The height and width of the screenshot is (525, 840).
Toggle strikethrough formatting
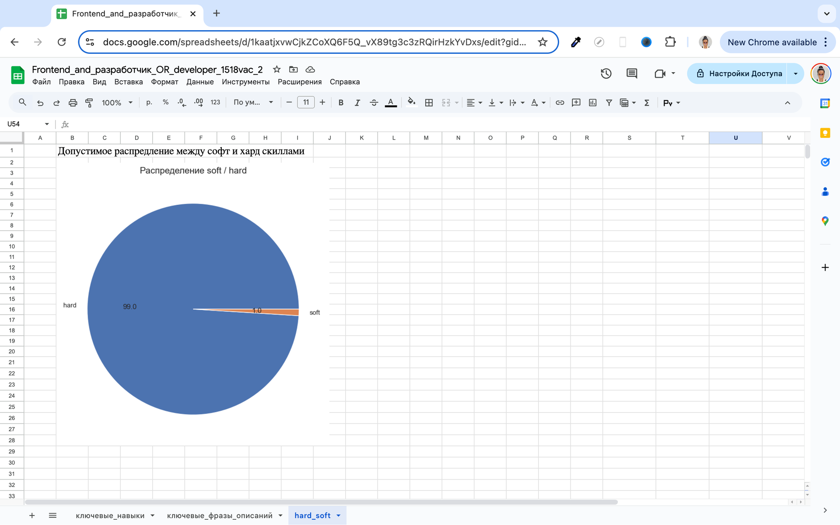(374, 103)
